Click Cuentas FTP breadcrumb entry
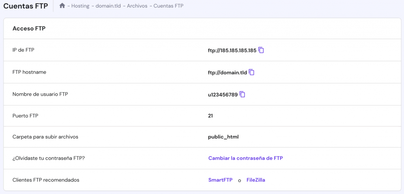 [168, 6]
